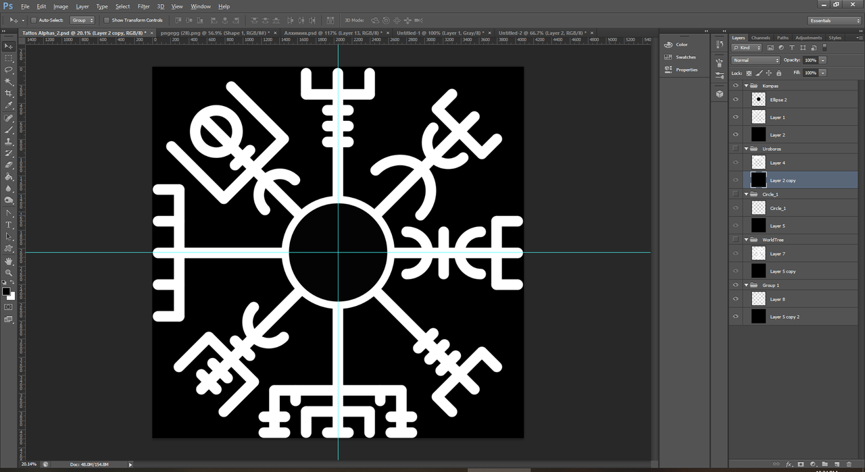
Task: Show the Circle_1 group visibility
Action: (736, 194)
